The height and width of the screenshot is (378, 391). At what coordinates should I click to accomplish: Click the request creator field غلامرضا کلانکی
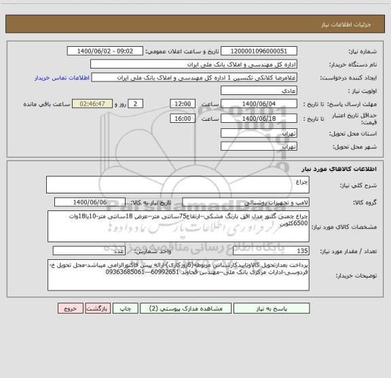194,77
